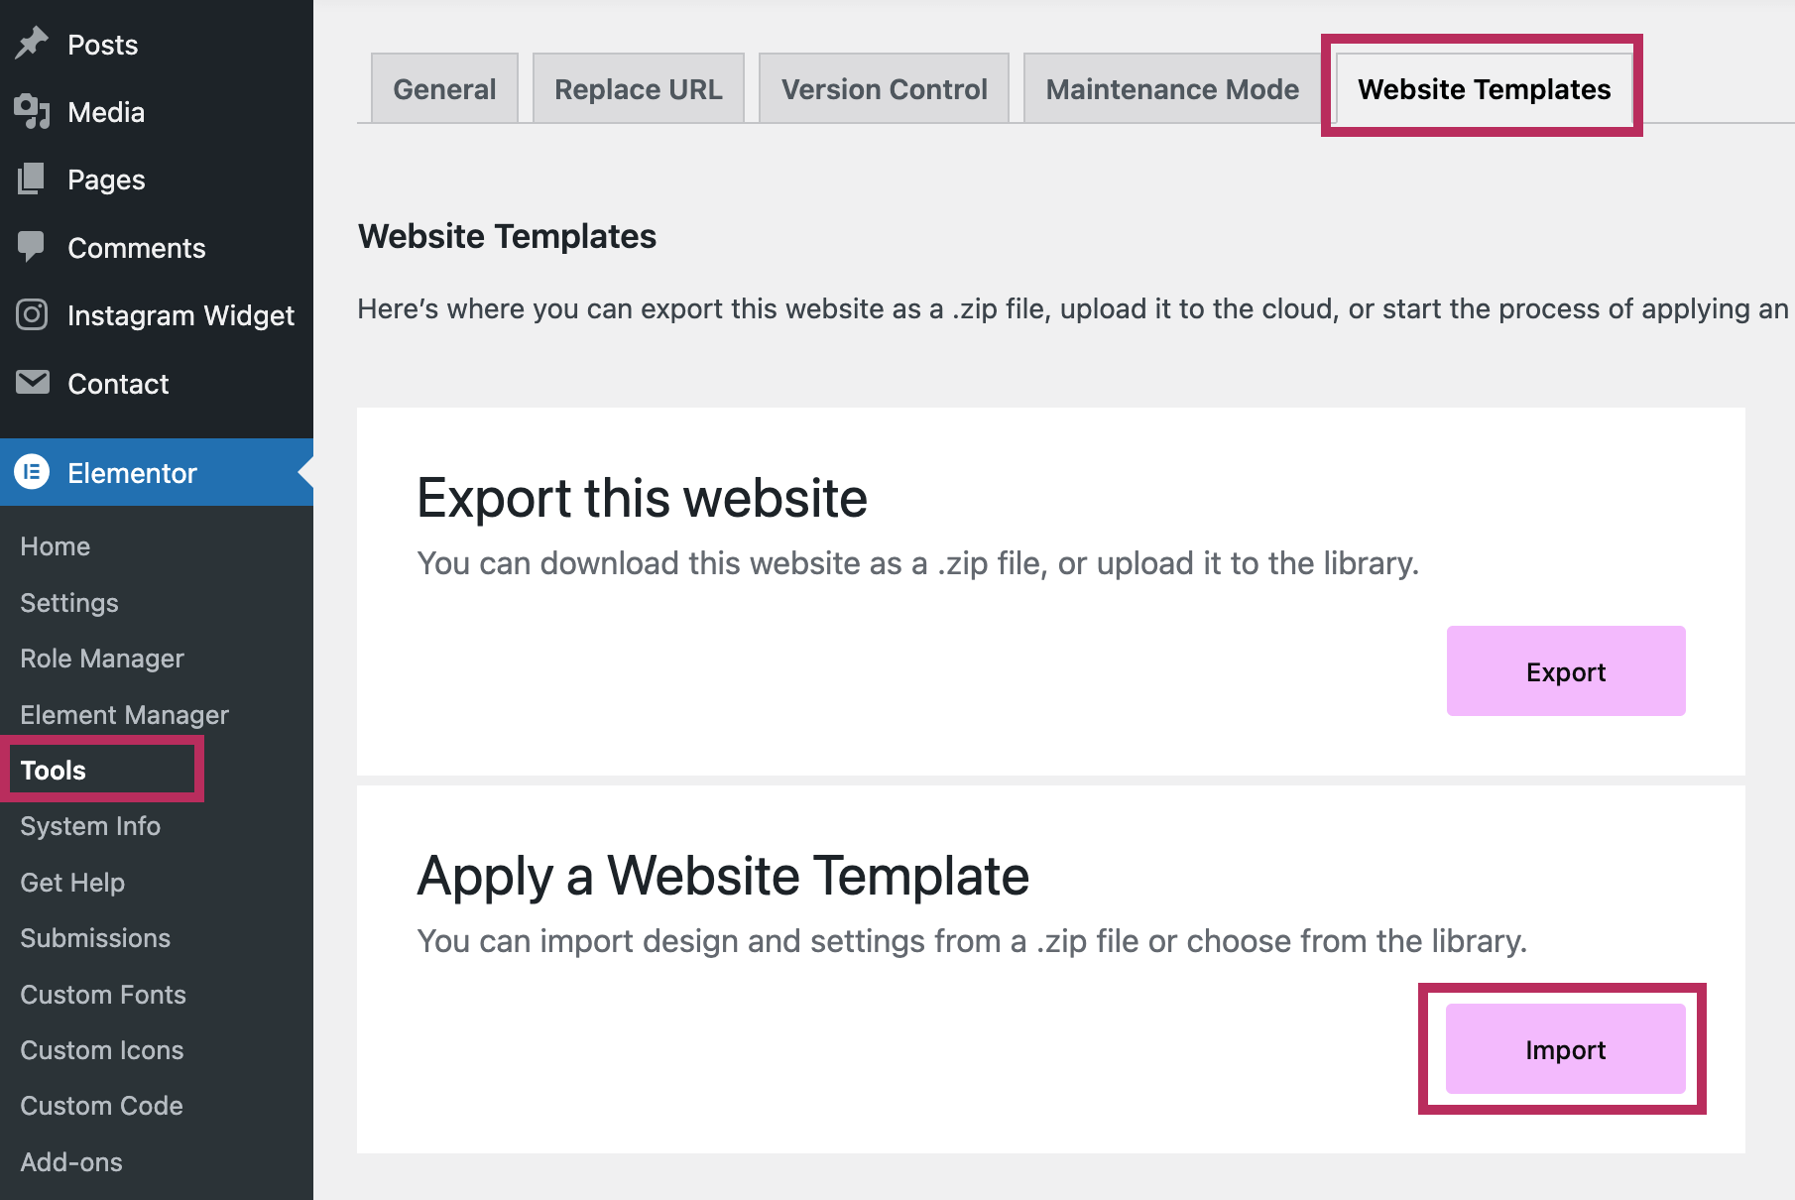Click the Posts pin icon

[x=33, y=44]
